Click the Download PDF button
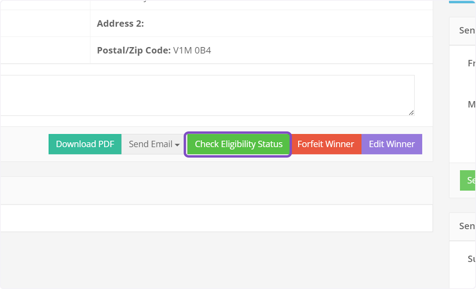This screenshot has width=476, height=289. [x=85, y=144]
